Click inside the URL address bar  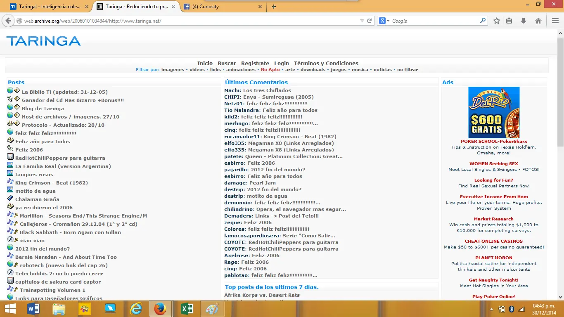click(190, 21)
